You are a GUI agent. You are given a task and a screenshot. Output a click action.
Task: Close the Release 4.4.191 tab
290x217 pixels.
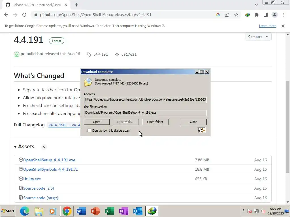pos(66,5)
